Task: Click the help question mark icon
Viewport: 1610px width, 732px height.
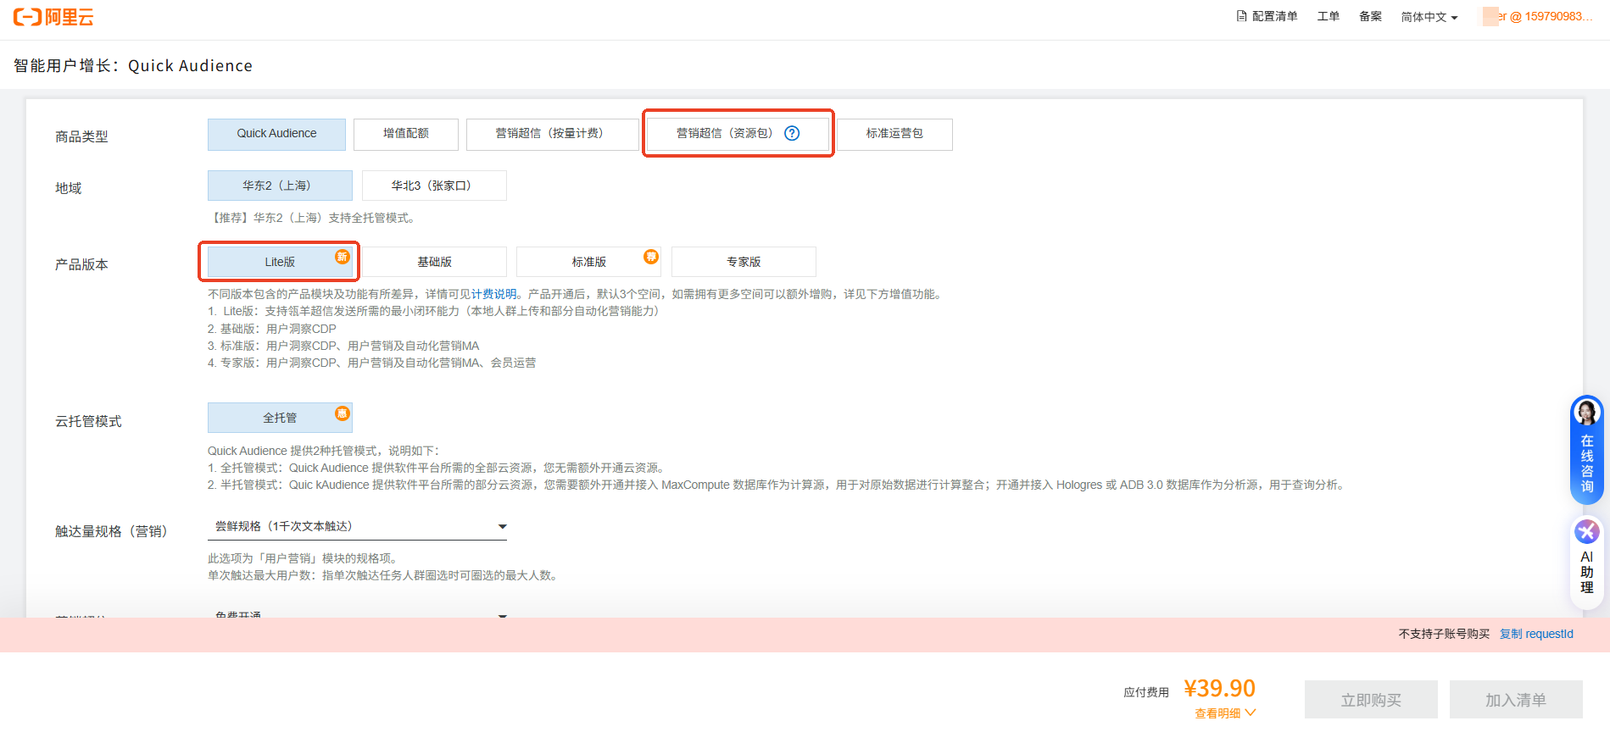Action: point(792,133)
